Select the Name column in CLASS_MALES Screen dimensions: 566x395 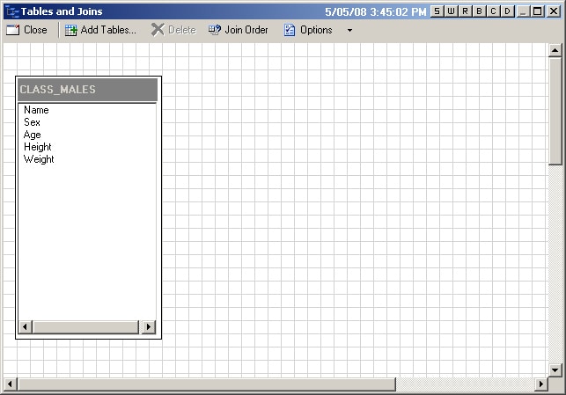point(36,111)
